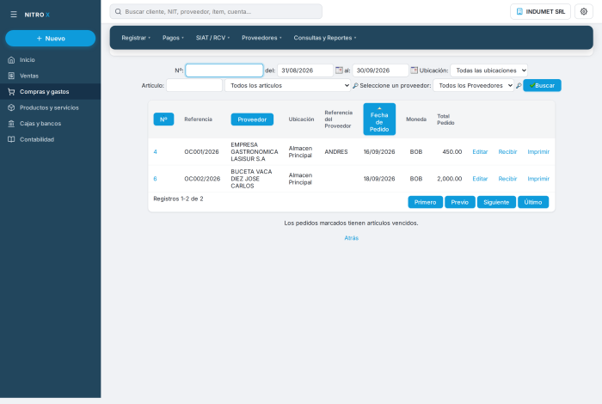Click the article search magnifier icon

click(x=355, y=86)
